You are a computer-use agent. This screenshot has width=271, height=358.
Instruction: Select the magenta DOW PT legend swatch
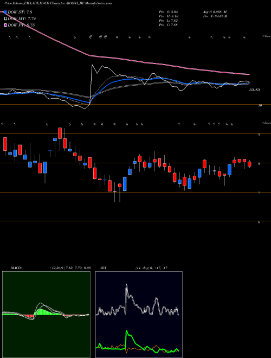coord(5,25)
